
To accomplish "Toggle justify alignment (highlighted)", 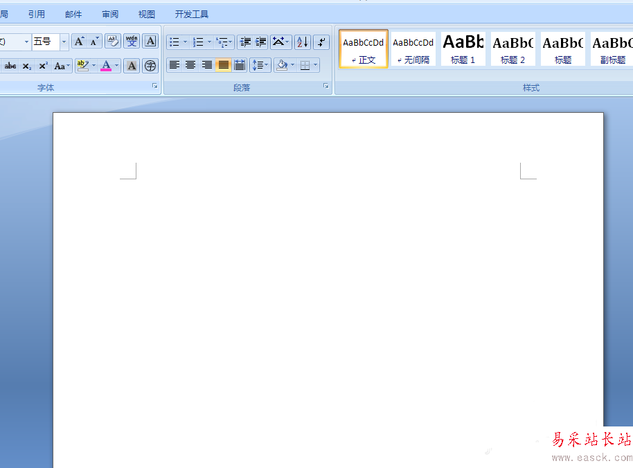I will pyautogui.click(x=223, y=65).
